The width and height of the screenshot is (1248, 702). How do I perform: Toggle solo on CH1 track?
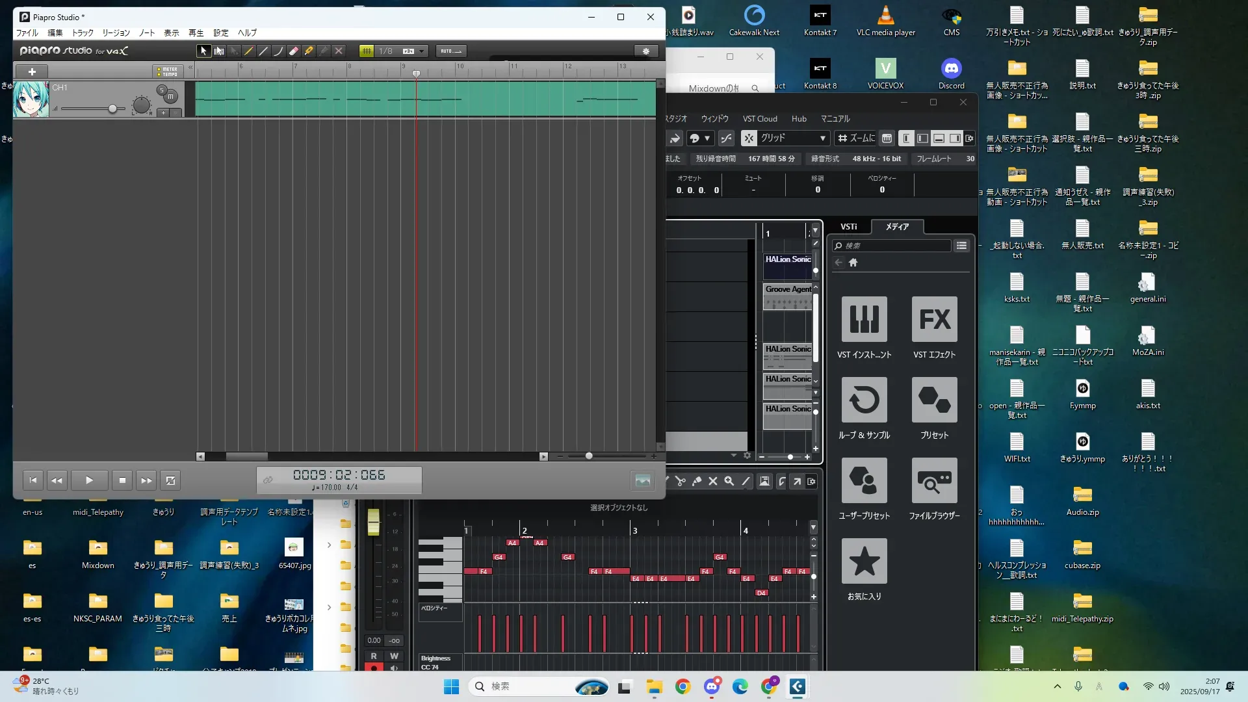tap(162, 90)
